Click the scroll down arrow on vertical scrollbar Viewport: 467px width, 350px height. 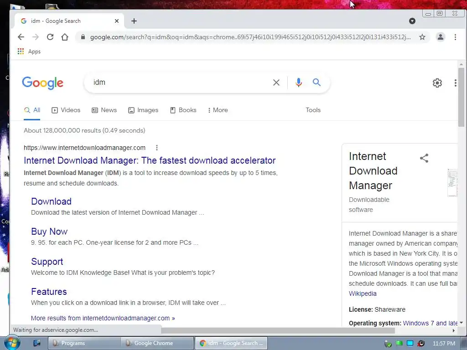coord(461,323)
